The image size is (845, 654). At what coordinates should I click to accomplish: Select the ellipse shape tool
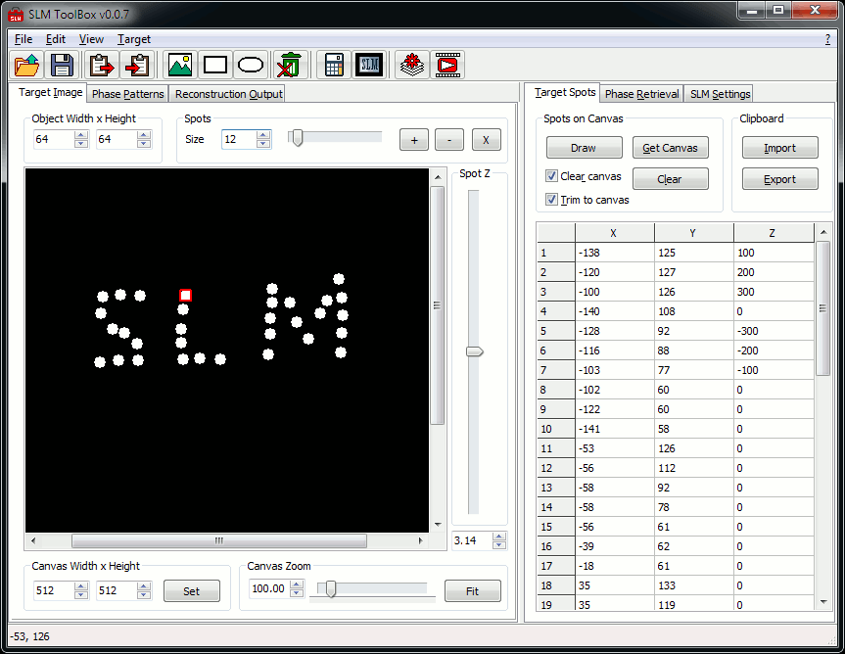pos(251,66)
